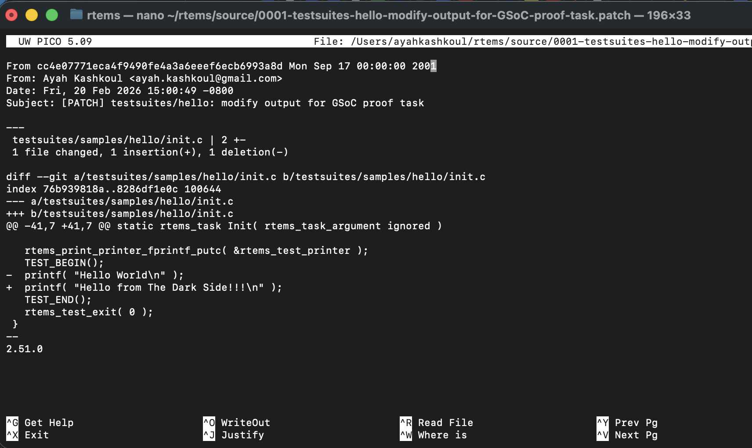752x448 pixels.
Task: Click the yellow minimize window button
Action: point(32,15)
